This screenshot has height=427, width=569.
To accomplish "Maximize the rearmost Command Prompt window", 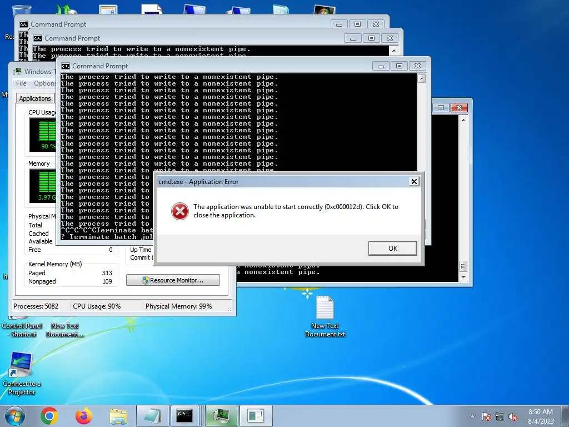I will pos(357,24).
